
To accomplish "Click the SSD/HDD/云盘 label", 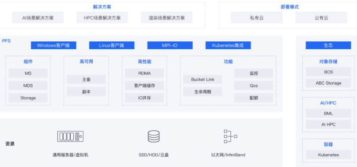I will [153, 155].
